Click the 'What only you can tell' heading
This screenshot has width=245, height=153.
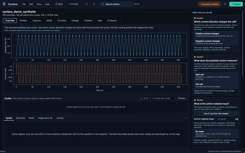click(202, 12)
